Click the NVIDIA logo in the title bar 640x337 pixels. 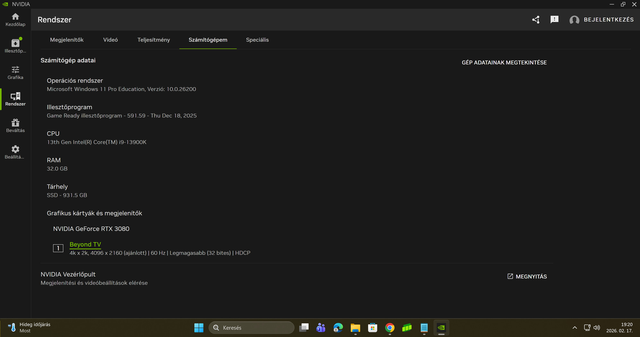(x=5, y=4)
